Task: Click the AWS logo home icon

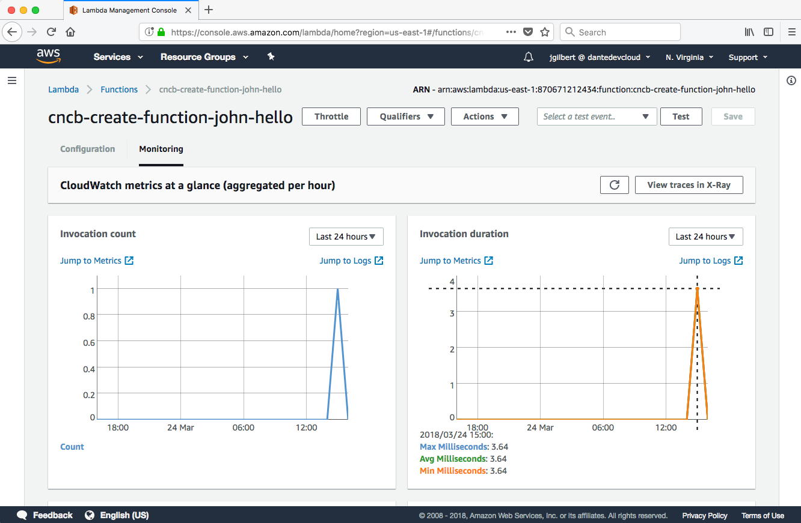Action: click(48, 56)
